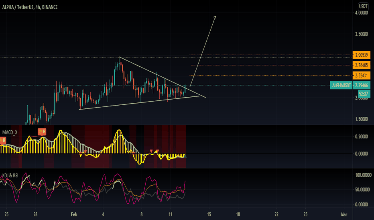Viewport: 374px width, 220px height.
Task: Open the MACD_X indicator label
Action: click(x=10, y=132)
